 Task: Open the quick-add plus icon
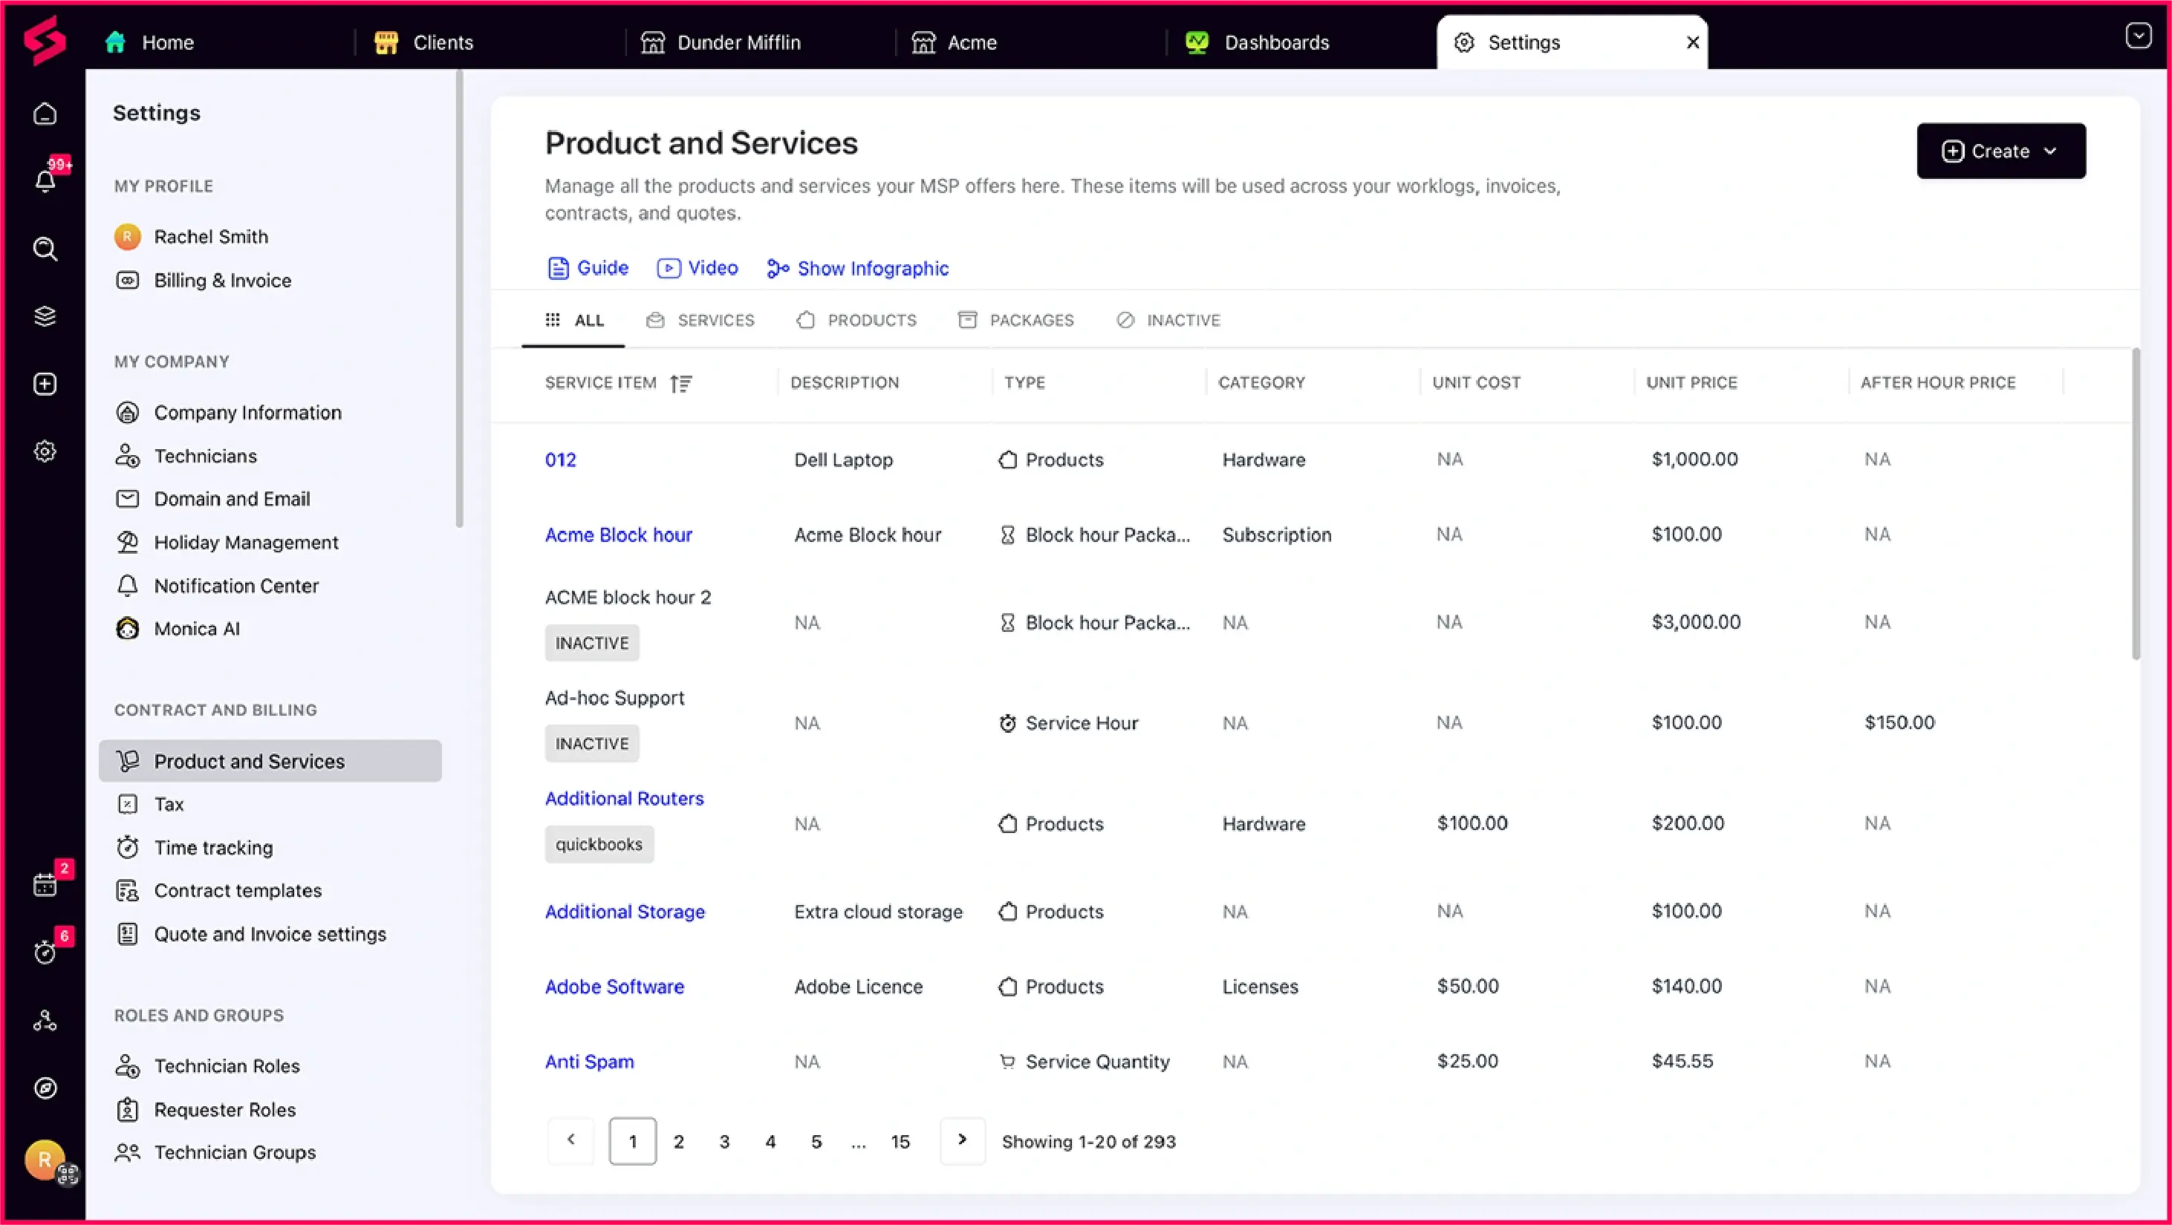pos(45,384)
